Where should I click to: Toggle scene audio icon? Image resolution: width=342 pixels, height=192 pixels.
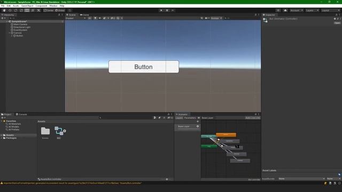pyautogui.click(x=100, y=18)
